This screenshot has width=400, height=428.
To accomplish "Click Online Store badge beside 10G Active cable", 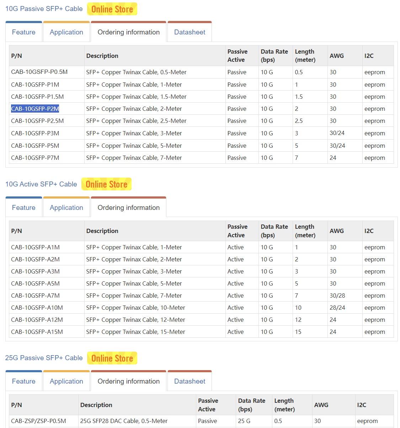I will coord(106,184).
